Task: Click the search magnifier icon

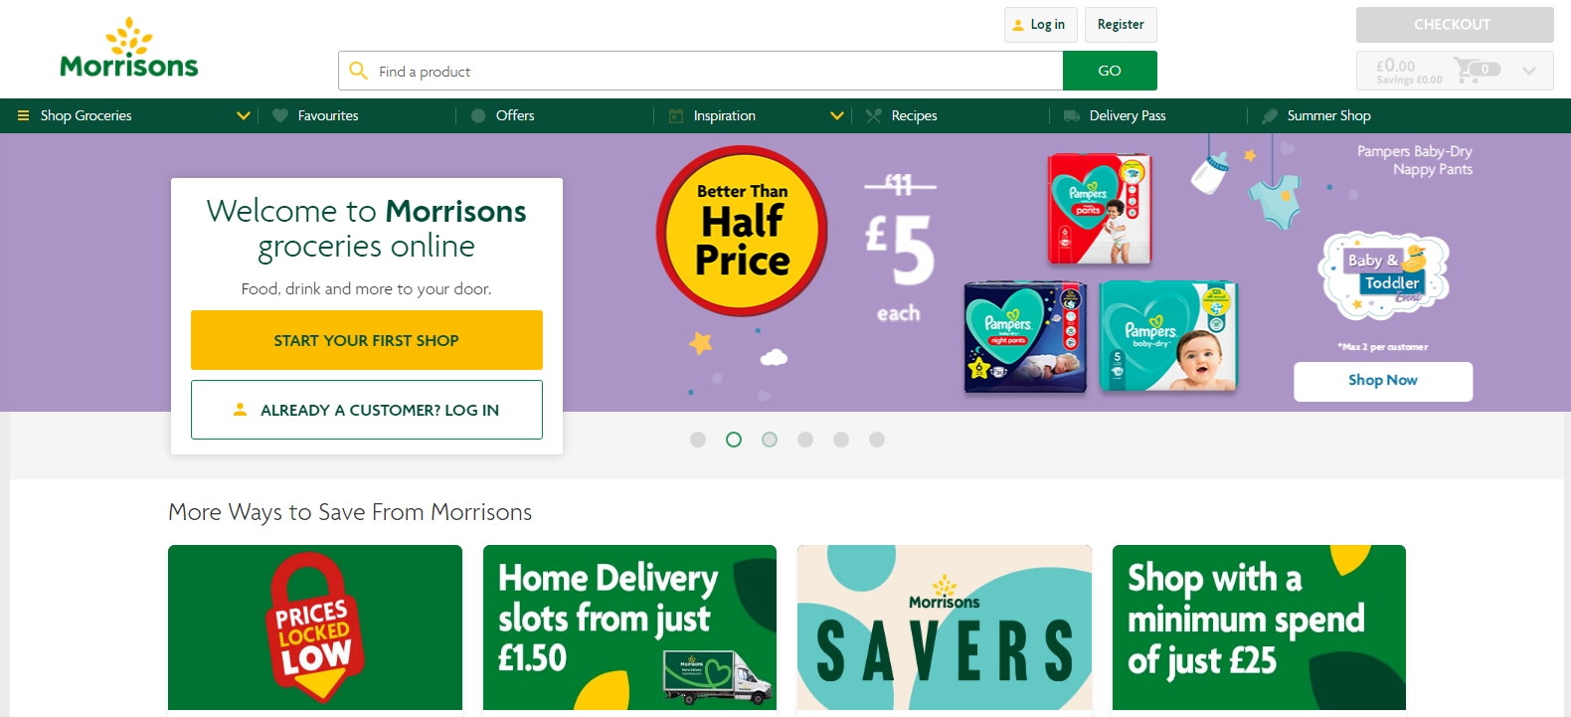Action: pos(359,72)
